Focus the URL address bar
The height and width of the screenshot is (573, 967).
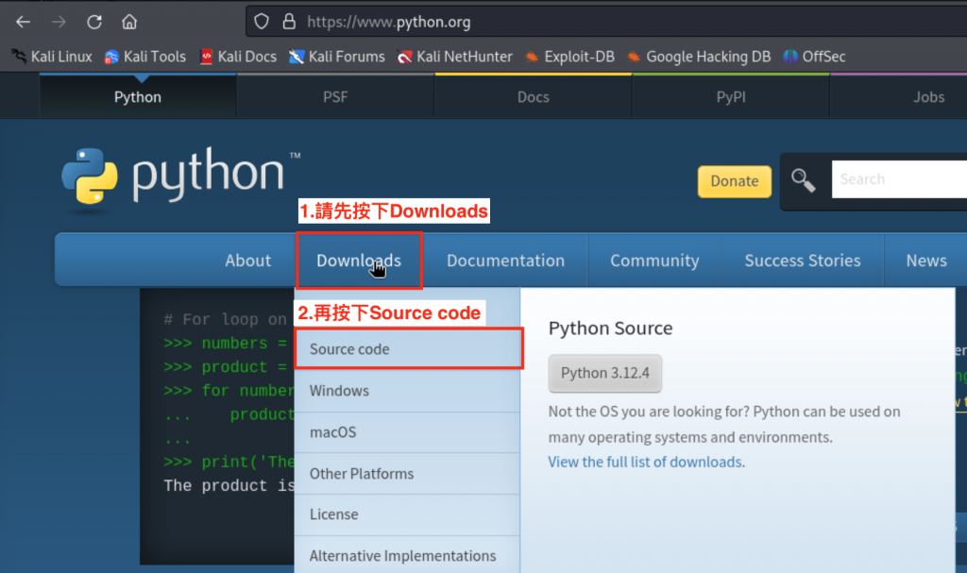(x=606, y=23)
